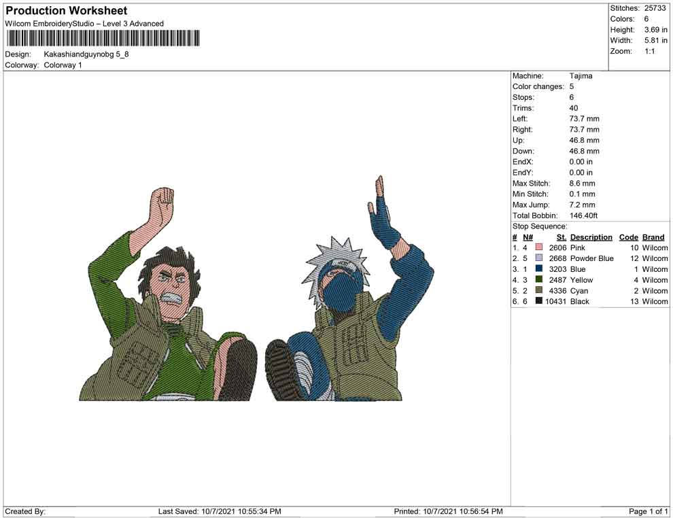The height and width of the screenshot is (518, 673).
Task: Click the stitches count 25733
Action: [655, 8]
